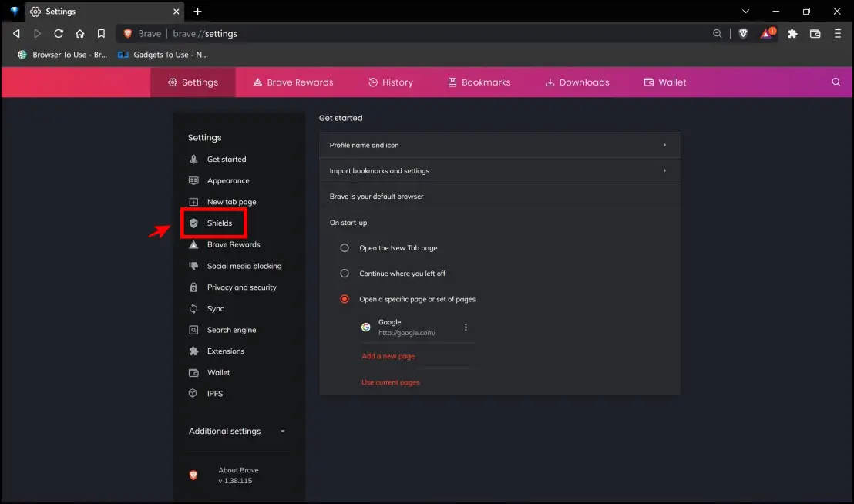Open the Extensions puzzle icon in toolbar
The width and height of the screenshot is (854, 504).
(x=792, y=34)
